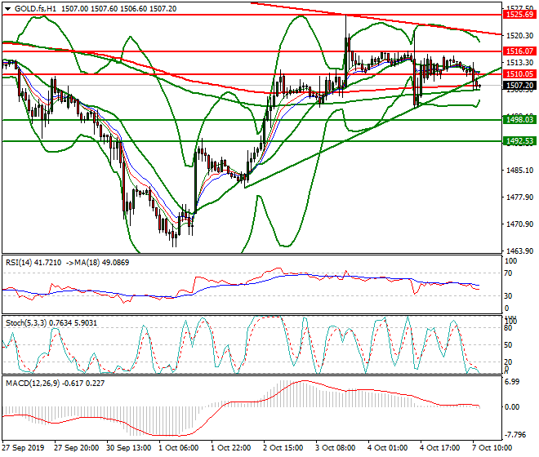Click the Stochastic scale level 80
The width and height of the screenshot is (539, 457).
[509, 328]
